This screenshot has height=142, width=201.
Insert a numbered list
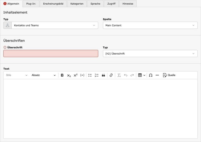[x=97, y=75]
